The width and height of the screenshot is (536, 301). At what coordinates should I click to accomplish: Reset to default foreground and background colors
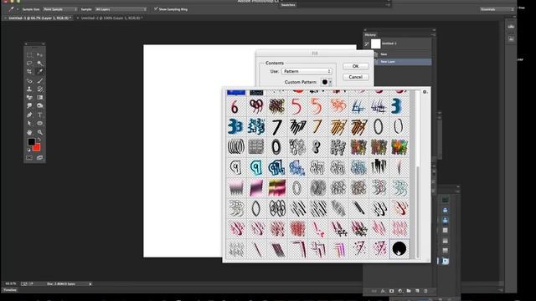pos(28,150)
